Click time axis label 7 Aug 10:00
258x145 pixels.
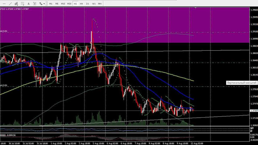point(140,143)
